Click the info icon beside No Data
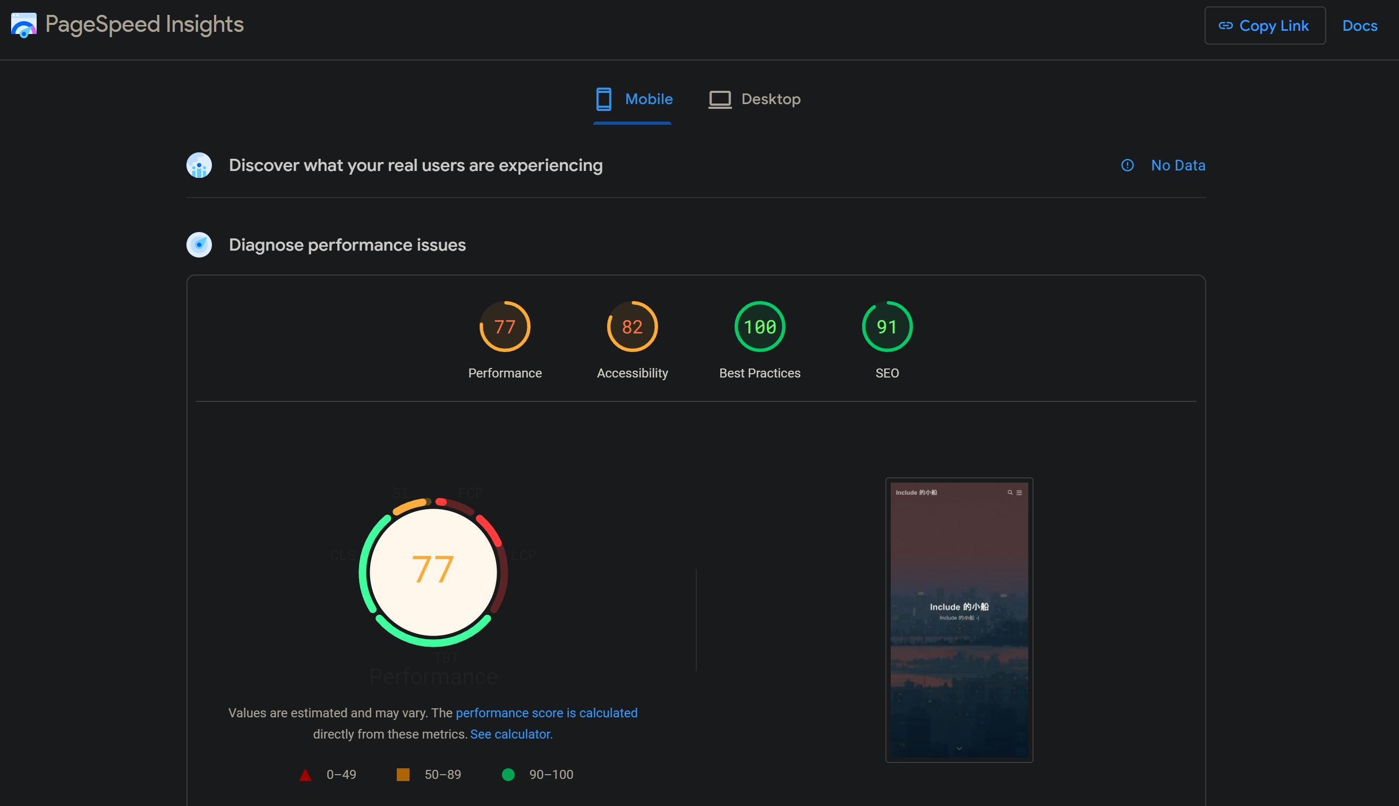 pos(1127,165)
